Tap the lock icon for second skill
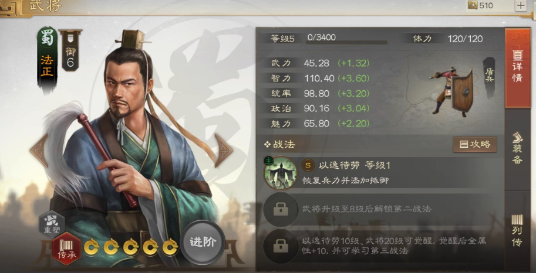Image resolution: width=536 pixels, height=273 pixels. point(280,209)
